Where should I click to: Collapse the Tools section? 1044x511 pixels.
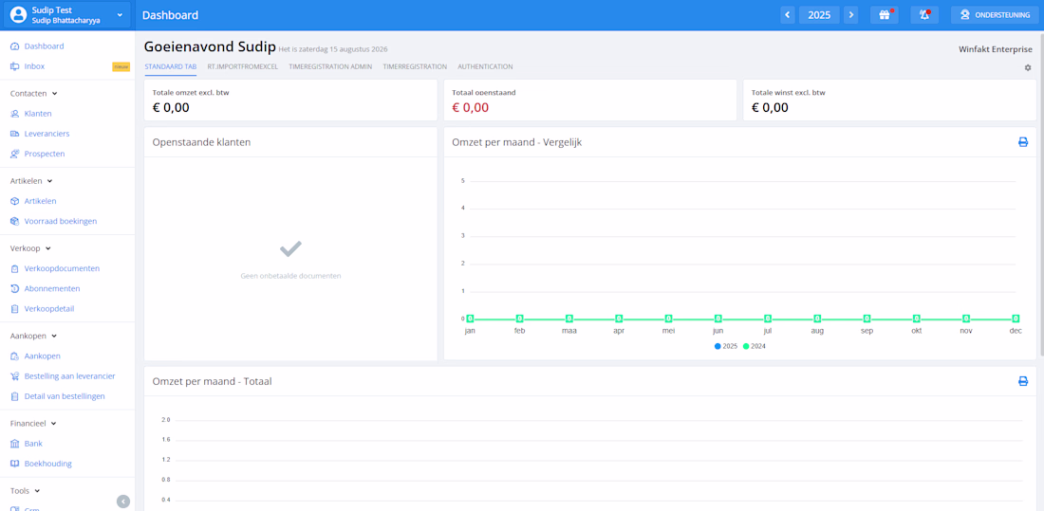pyautogui.click(x=26, y=491)
